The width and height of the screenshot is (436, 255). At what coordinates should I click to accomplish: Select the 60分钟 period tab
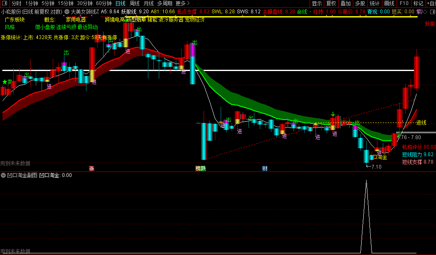click(x=104, y=3)
